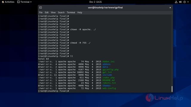Click the README.md file name

point(108,80)
